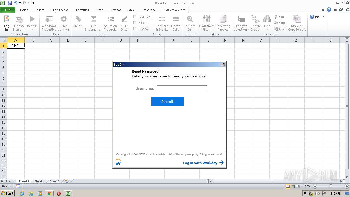The height and width of the screenshot is (197, 350).
Task: Switch to the Page Layout tab
Action: point(60,10)
